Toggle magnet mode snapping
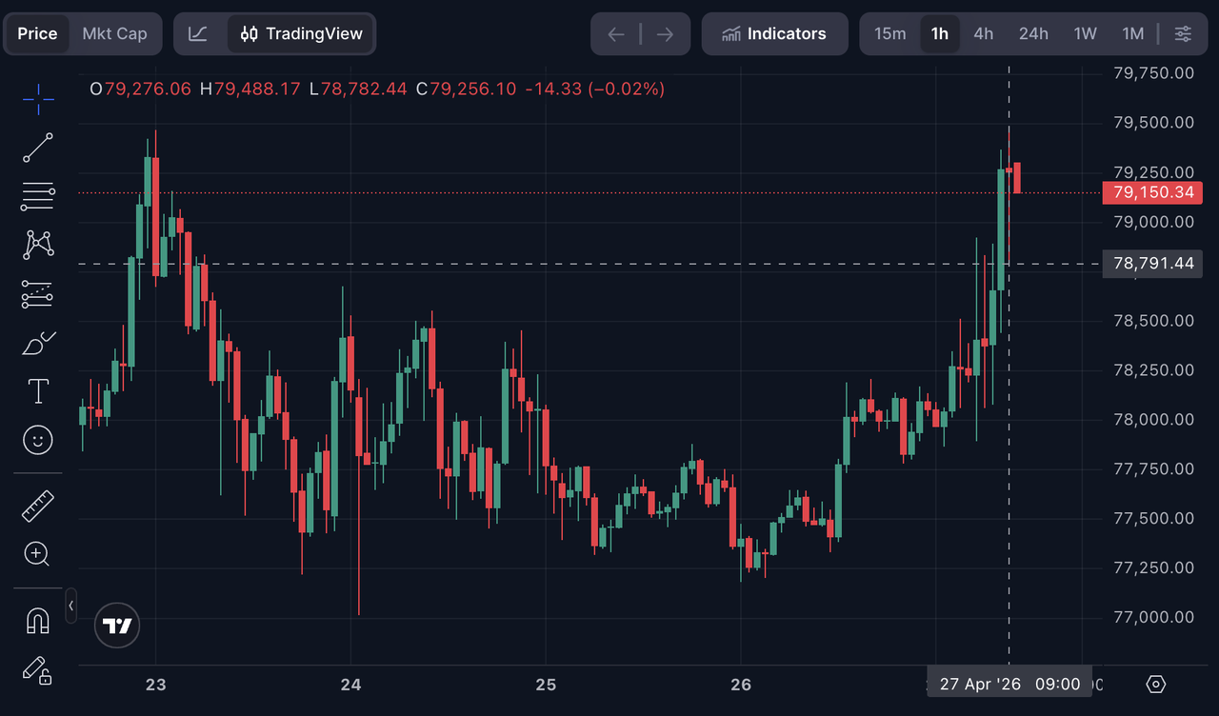This screenshot has width=1219, height=716. pyautogui.click(x=38, y=621)
